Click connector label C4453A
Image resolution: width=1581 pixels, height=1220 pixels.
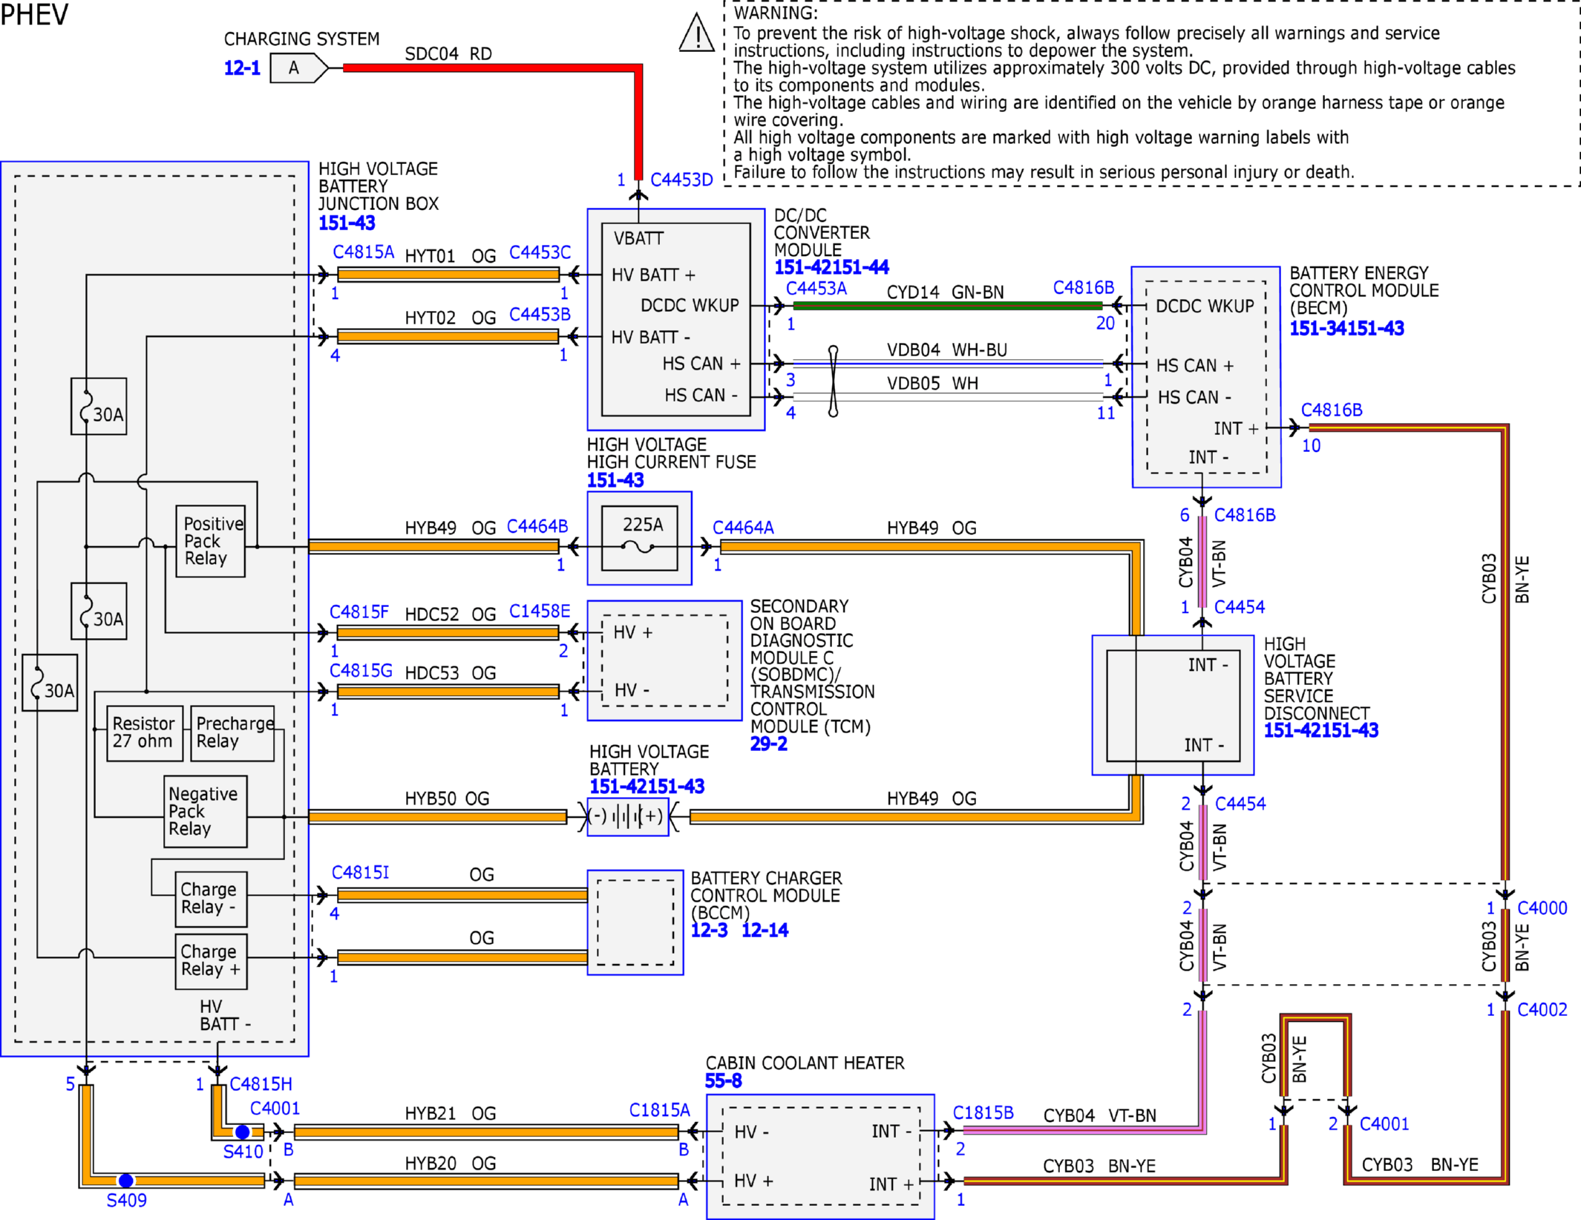pos(816,288)
